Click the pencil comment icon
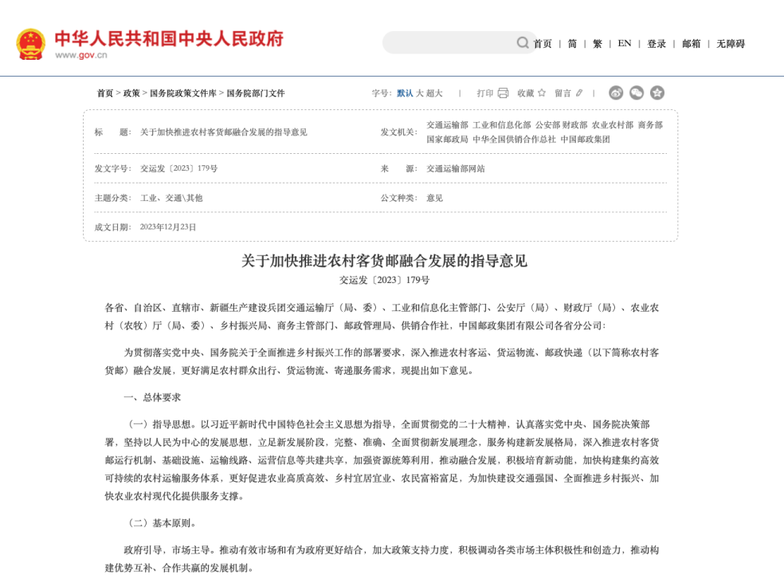Image resolution: width=784 pixels, height=575 pixels. coord(579,93)
